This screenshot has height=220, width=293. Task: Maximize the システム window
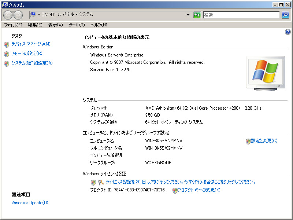pyautogui.click(x=281, y=5)
